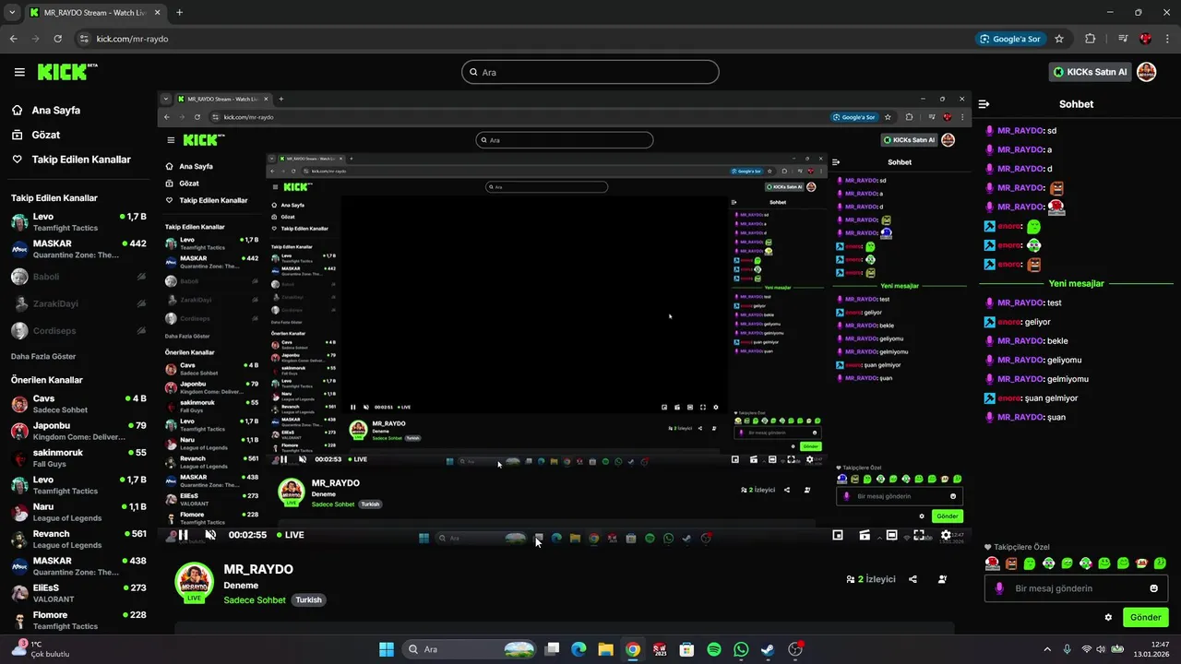Click the Turkish language tag below the video

pos(308,600)
